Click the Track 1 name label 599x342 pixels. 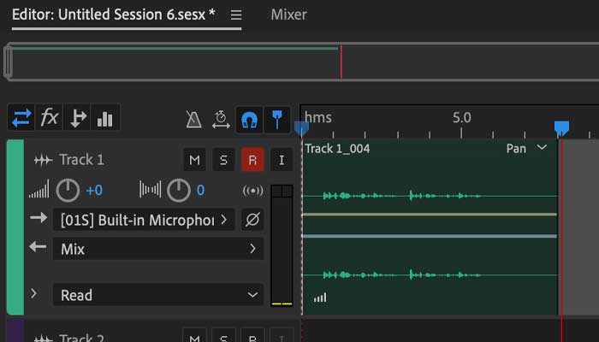tap(81, 160)
